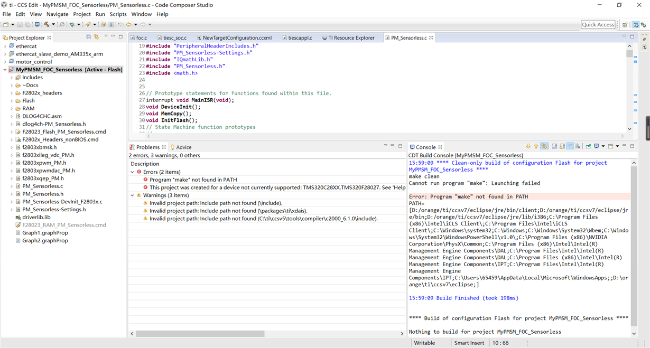Toggle Link with Editor in Project Explorer
The image size is (650, 348).
(96, 37)
